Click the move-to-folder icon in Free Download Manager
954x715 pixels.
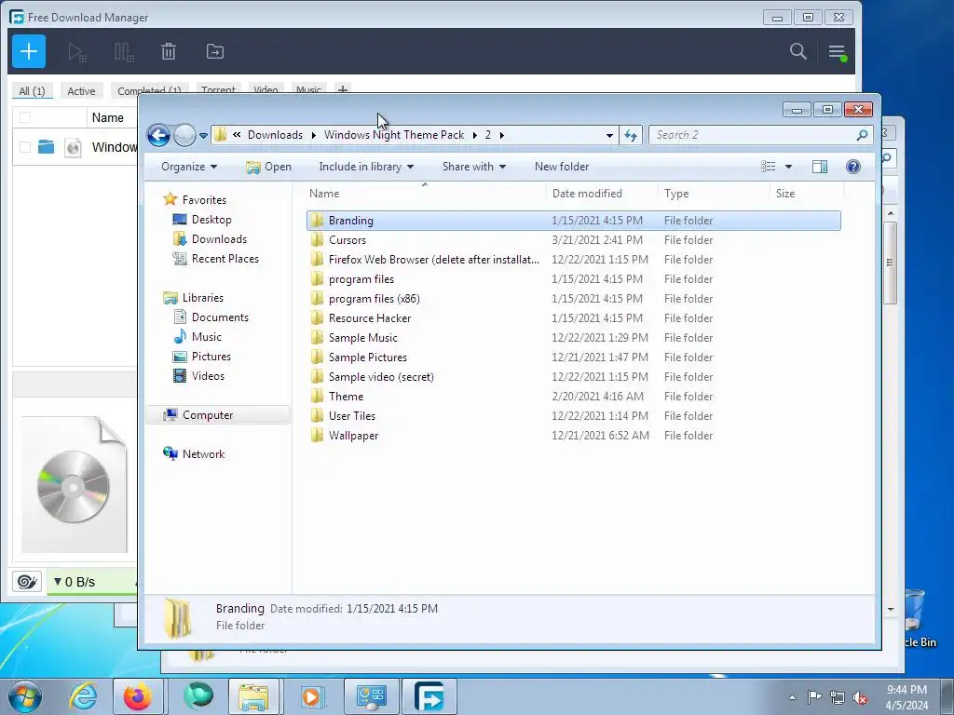[215, 52]
